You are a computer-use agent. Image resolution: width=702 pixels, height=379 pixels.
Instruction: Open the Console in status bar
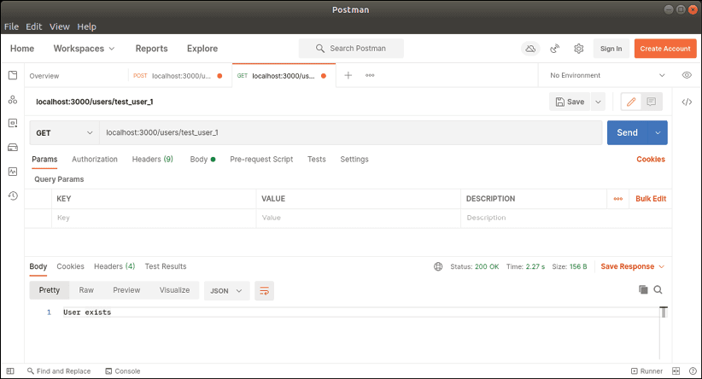(123, 371)
